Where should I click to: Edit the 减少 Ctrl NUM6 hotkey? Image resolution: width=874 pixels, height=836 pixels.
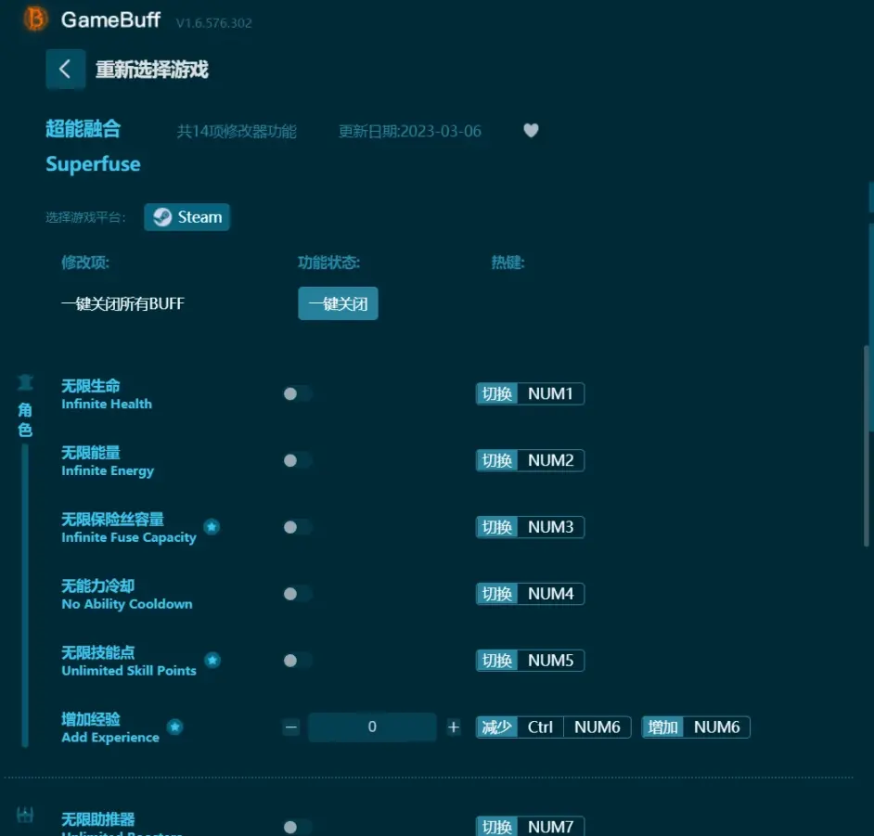point(554,727)
